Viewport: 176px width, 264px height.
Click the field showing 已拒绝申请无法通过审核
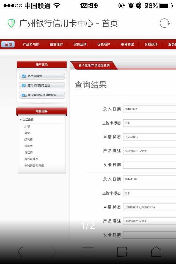(150, 207)
